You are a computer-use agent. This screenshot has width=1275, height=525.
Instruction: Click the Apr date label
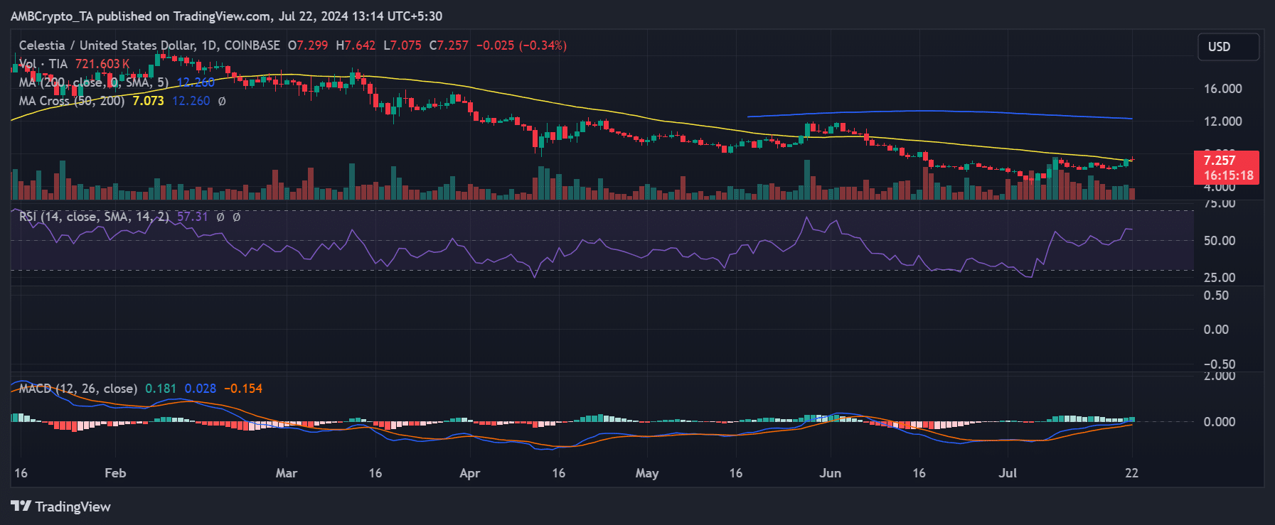tap(470, 473)
